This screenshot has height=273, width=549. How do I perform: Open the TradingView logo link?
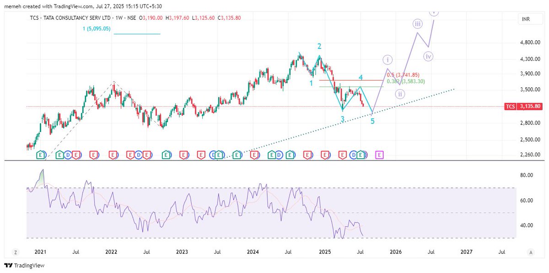pos(24,265)
